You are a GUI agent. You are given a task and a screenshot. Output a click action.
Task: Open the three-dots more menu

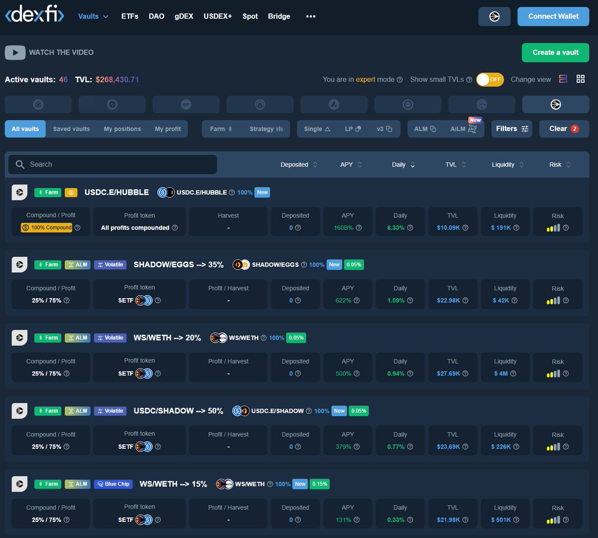tap(311, 16)
